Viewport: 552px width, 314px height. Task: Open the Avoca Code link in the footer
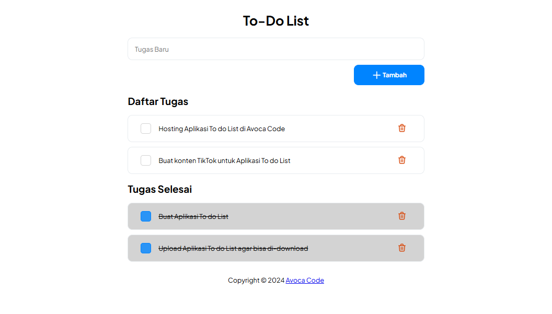(x=305, y=280)
